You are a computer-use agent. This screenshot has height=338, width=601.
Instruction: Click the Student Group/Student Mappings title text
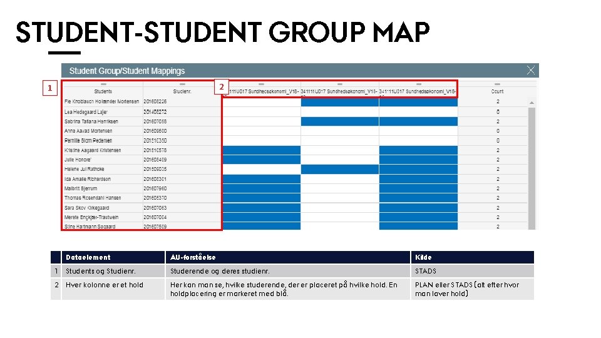127,71
